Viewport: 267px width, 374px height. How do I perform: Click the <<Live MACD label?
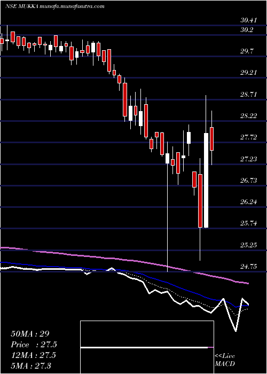225,360
